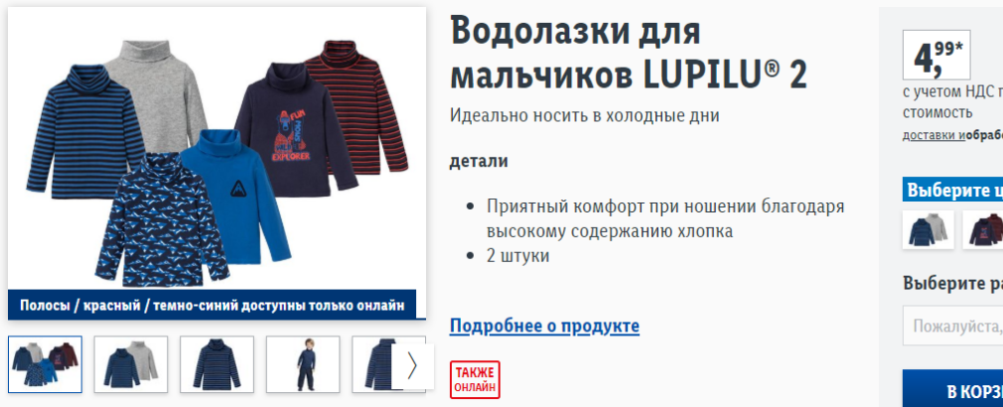1003x407 pixels.
Task: Click the 'детали' section heading
Action: [x=479, y=161]
